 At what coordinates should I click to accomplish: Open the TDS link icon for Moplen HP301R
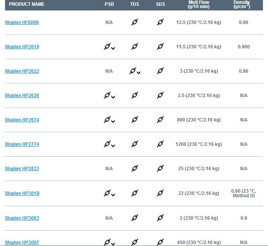pos(135,193)
